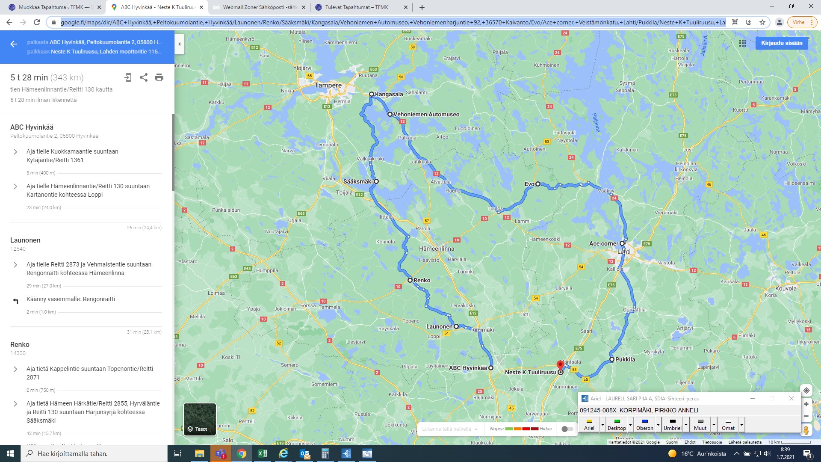
Task: Click the Tietosuoja link
Action: (x=712, y=442)
